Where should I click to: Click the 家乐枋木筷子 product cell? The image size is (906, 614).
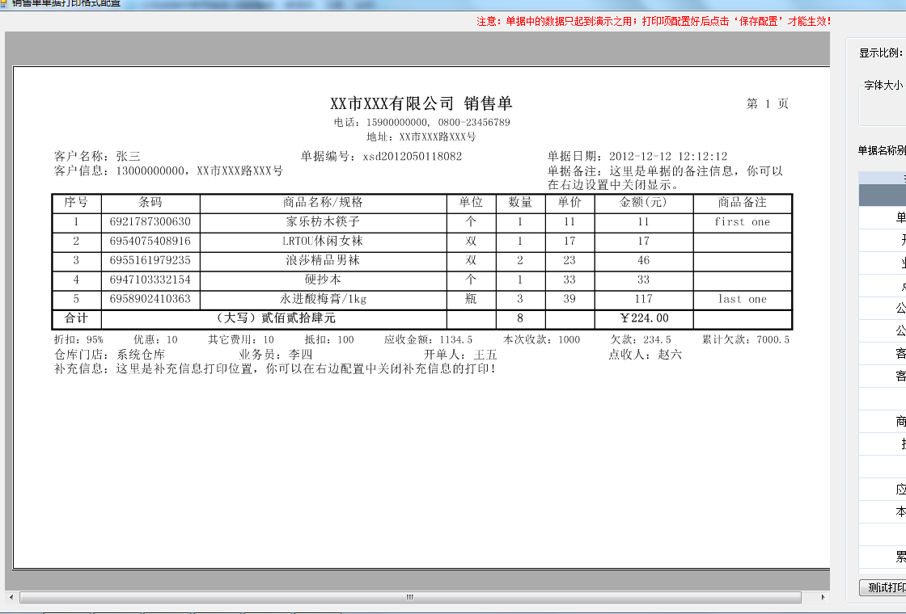tap(323, 221)
